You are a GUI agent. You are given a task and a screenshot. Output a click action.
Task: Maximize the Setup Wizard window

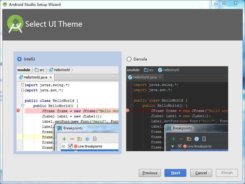[x=224, y=3]
